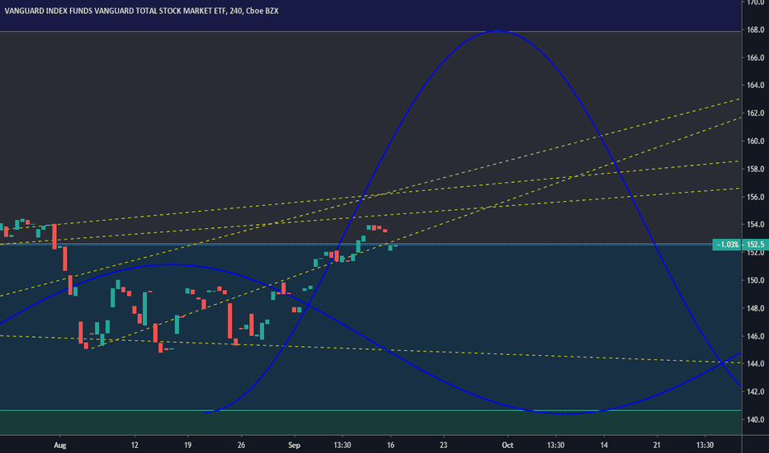Click the 162.0 price axis label
The height and width of the screenshot is (453, 769).
tap(755, 113)
